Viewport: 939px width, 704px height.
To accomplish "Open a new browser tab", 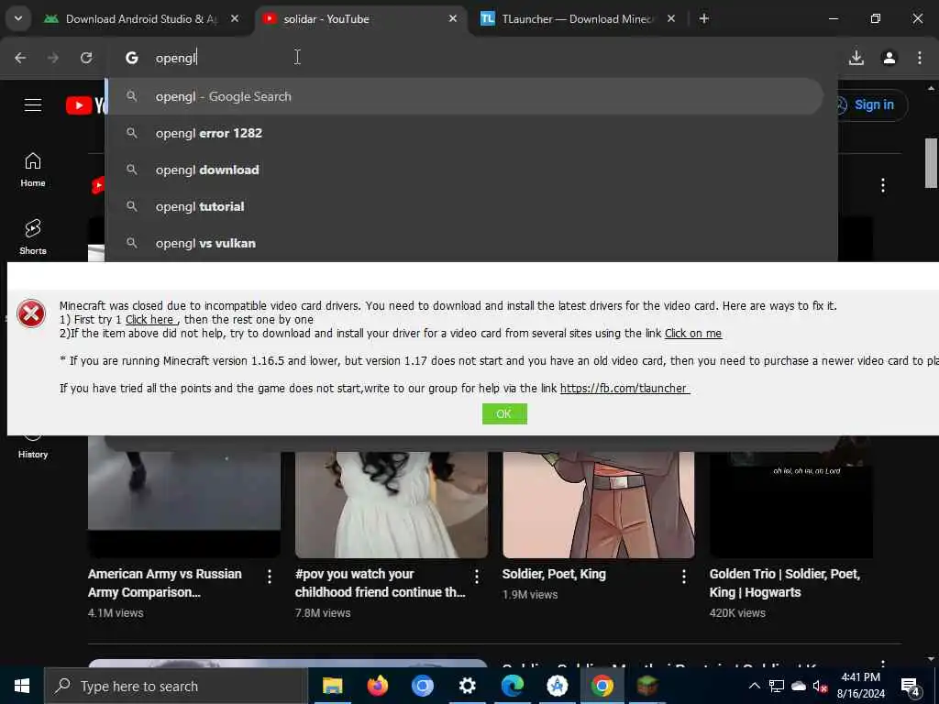I will [x=704, y=18].
